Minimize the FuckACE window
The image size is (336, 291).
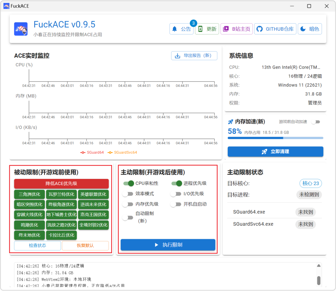(x=292, y=6)
